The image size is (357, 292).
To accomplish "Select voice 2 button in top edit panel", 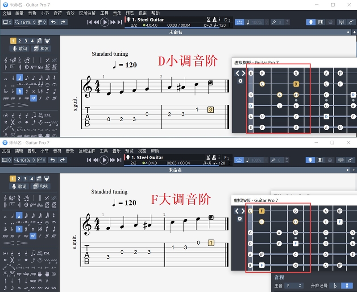I will (x=20, y=41).
